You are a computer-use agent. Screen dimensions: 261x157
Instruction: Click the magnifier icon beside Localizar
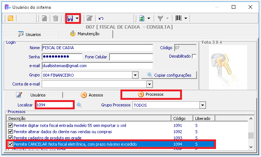point(79,105)
